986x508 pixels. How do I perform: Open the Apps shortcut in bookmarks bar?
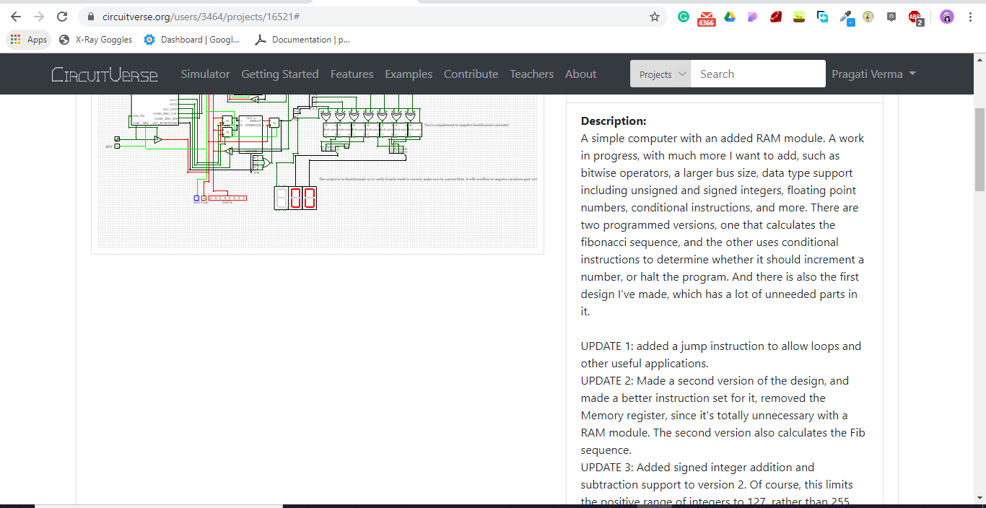[x=28, y=40]
